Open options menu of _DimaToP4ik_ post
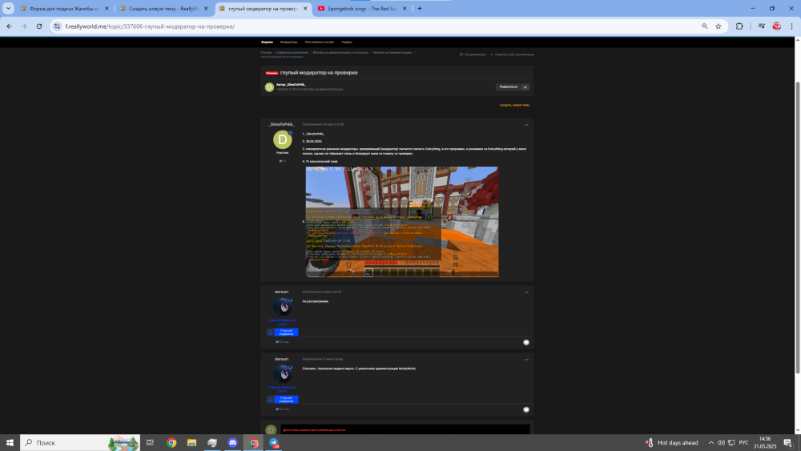Screen dimensions: 801x451 [x=526, y=125]
